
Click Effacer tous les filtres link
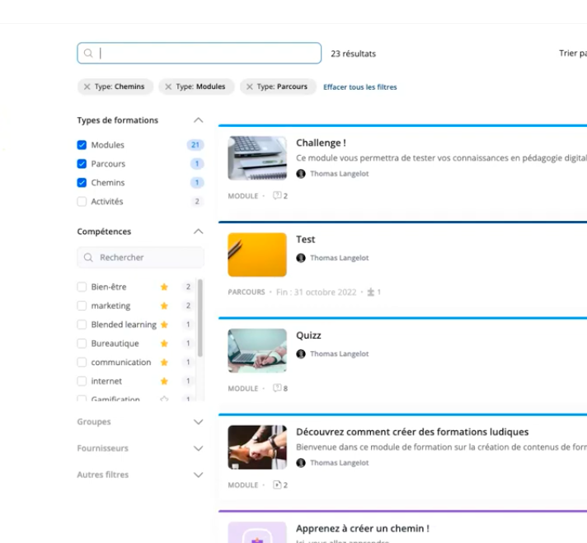359,87
